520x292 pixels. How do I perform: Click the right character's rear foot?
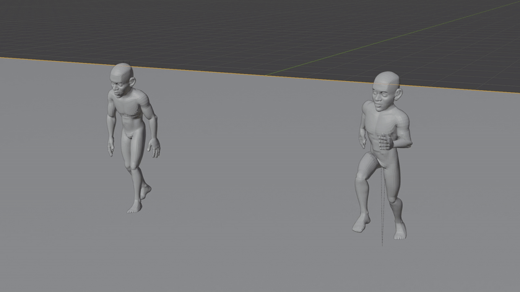pyautogui.click(x=400, y=230)
